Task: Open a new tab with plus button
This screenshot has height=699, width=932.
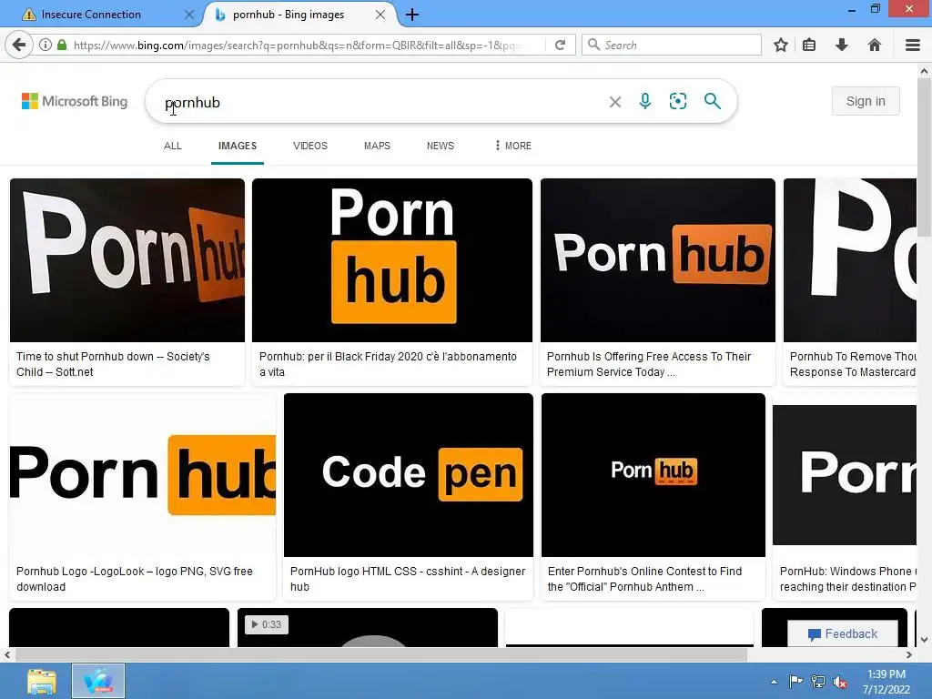Action: point(412,15)
